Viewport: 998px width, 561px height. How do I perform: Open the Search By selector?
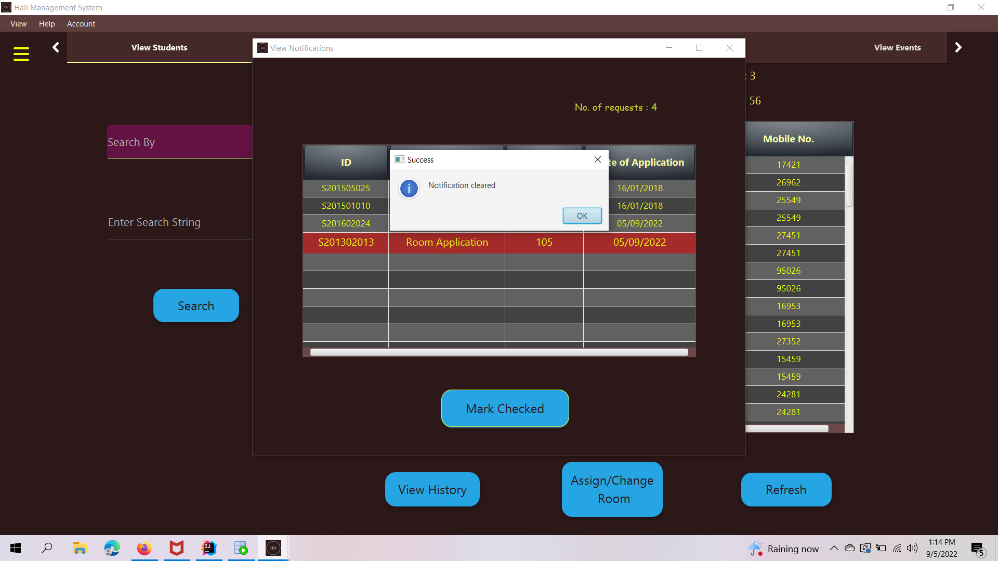tap(179, 142)
